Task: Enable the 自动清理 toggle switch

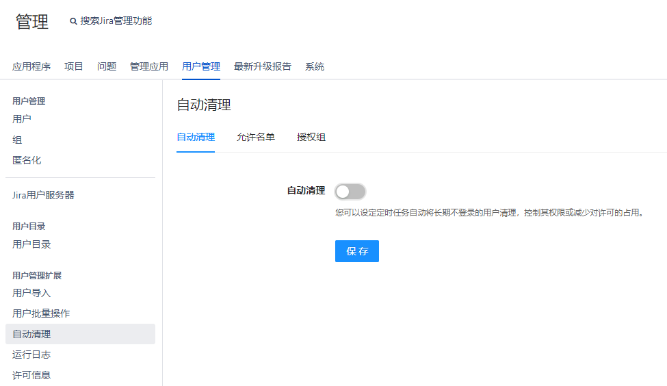Action: (350, 191)
